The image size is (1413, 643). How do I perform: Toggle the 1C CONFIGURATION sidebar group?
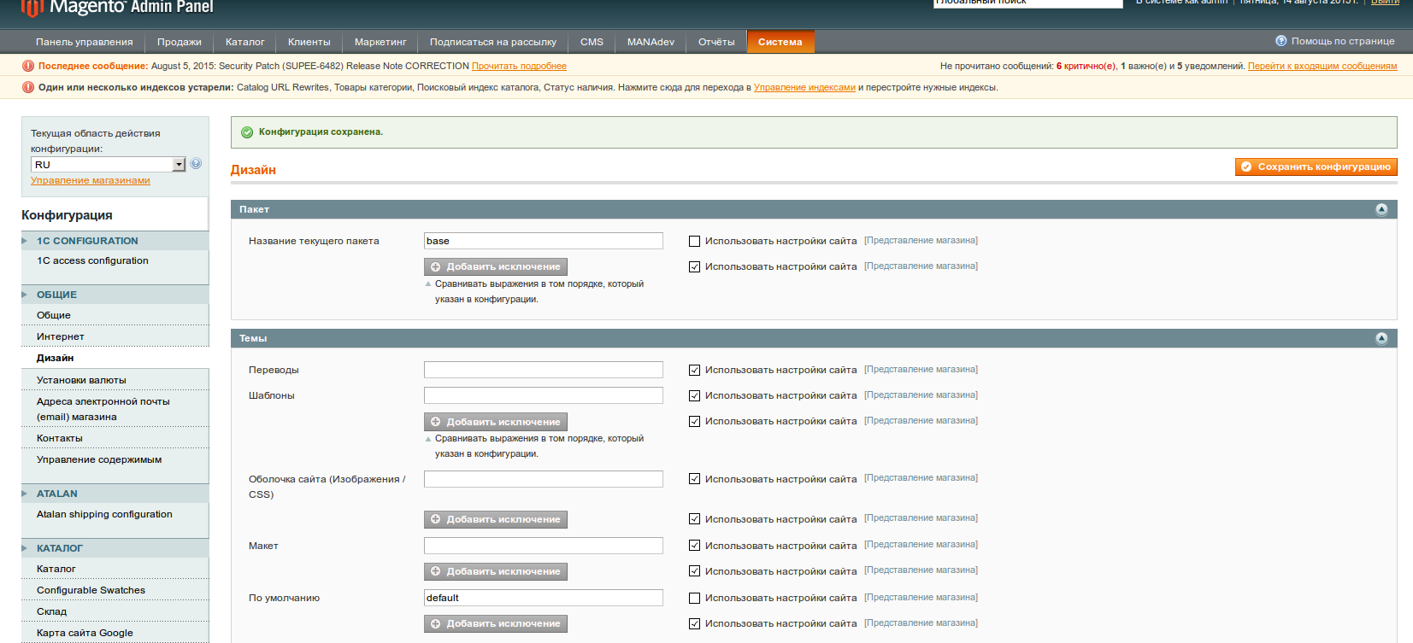coord(115,241)
